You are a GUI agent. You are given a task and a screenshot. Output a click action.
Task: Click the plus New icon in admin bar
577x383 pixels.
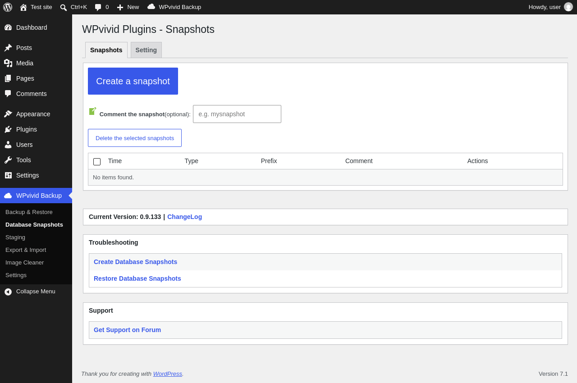pos(120,7)
